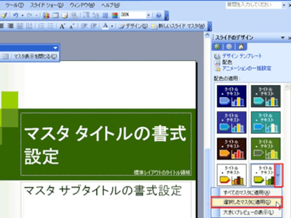Open the ツール (Tools) menu
Image resolution: width=291 pixels, height=218 pixels.
click(15, 5)
